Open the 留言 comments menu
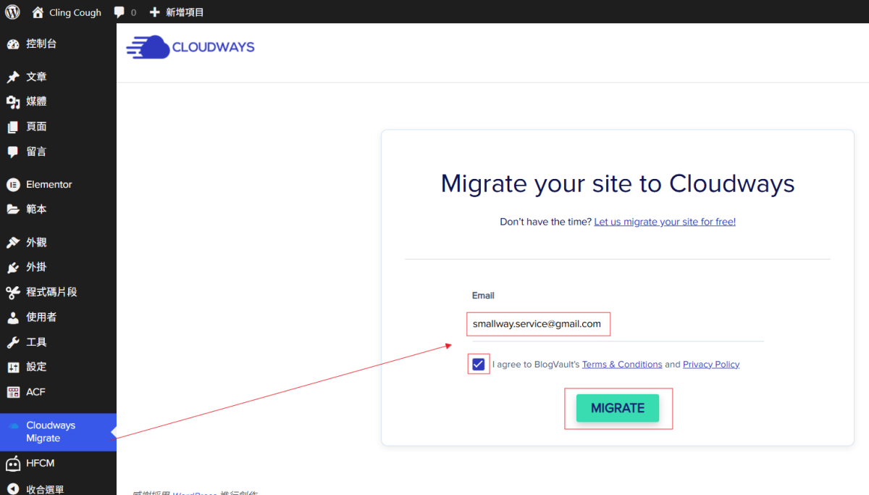 (x=36, y=151)
